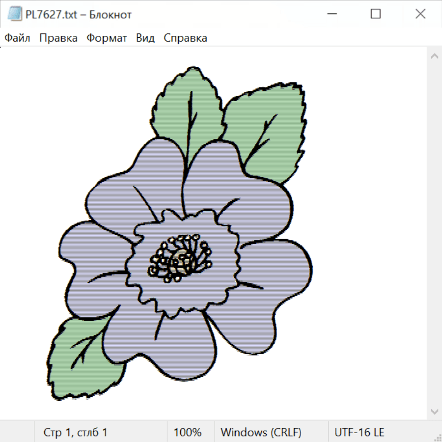Click the Windows (CRLF) line ending indicator
Viewport: 442px width, 442px height.
tap(261, 432)
